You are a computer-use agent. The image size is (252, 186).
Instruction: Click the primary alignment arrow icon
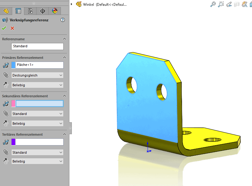tap(6, 85)
